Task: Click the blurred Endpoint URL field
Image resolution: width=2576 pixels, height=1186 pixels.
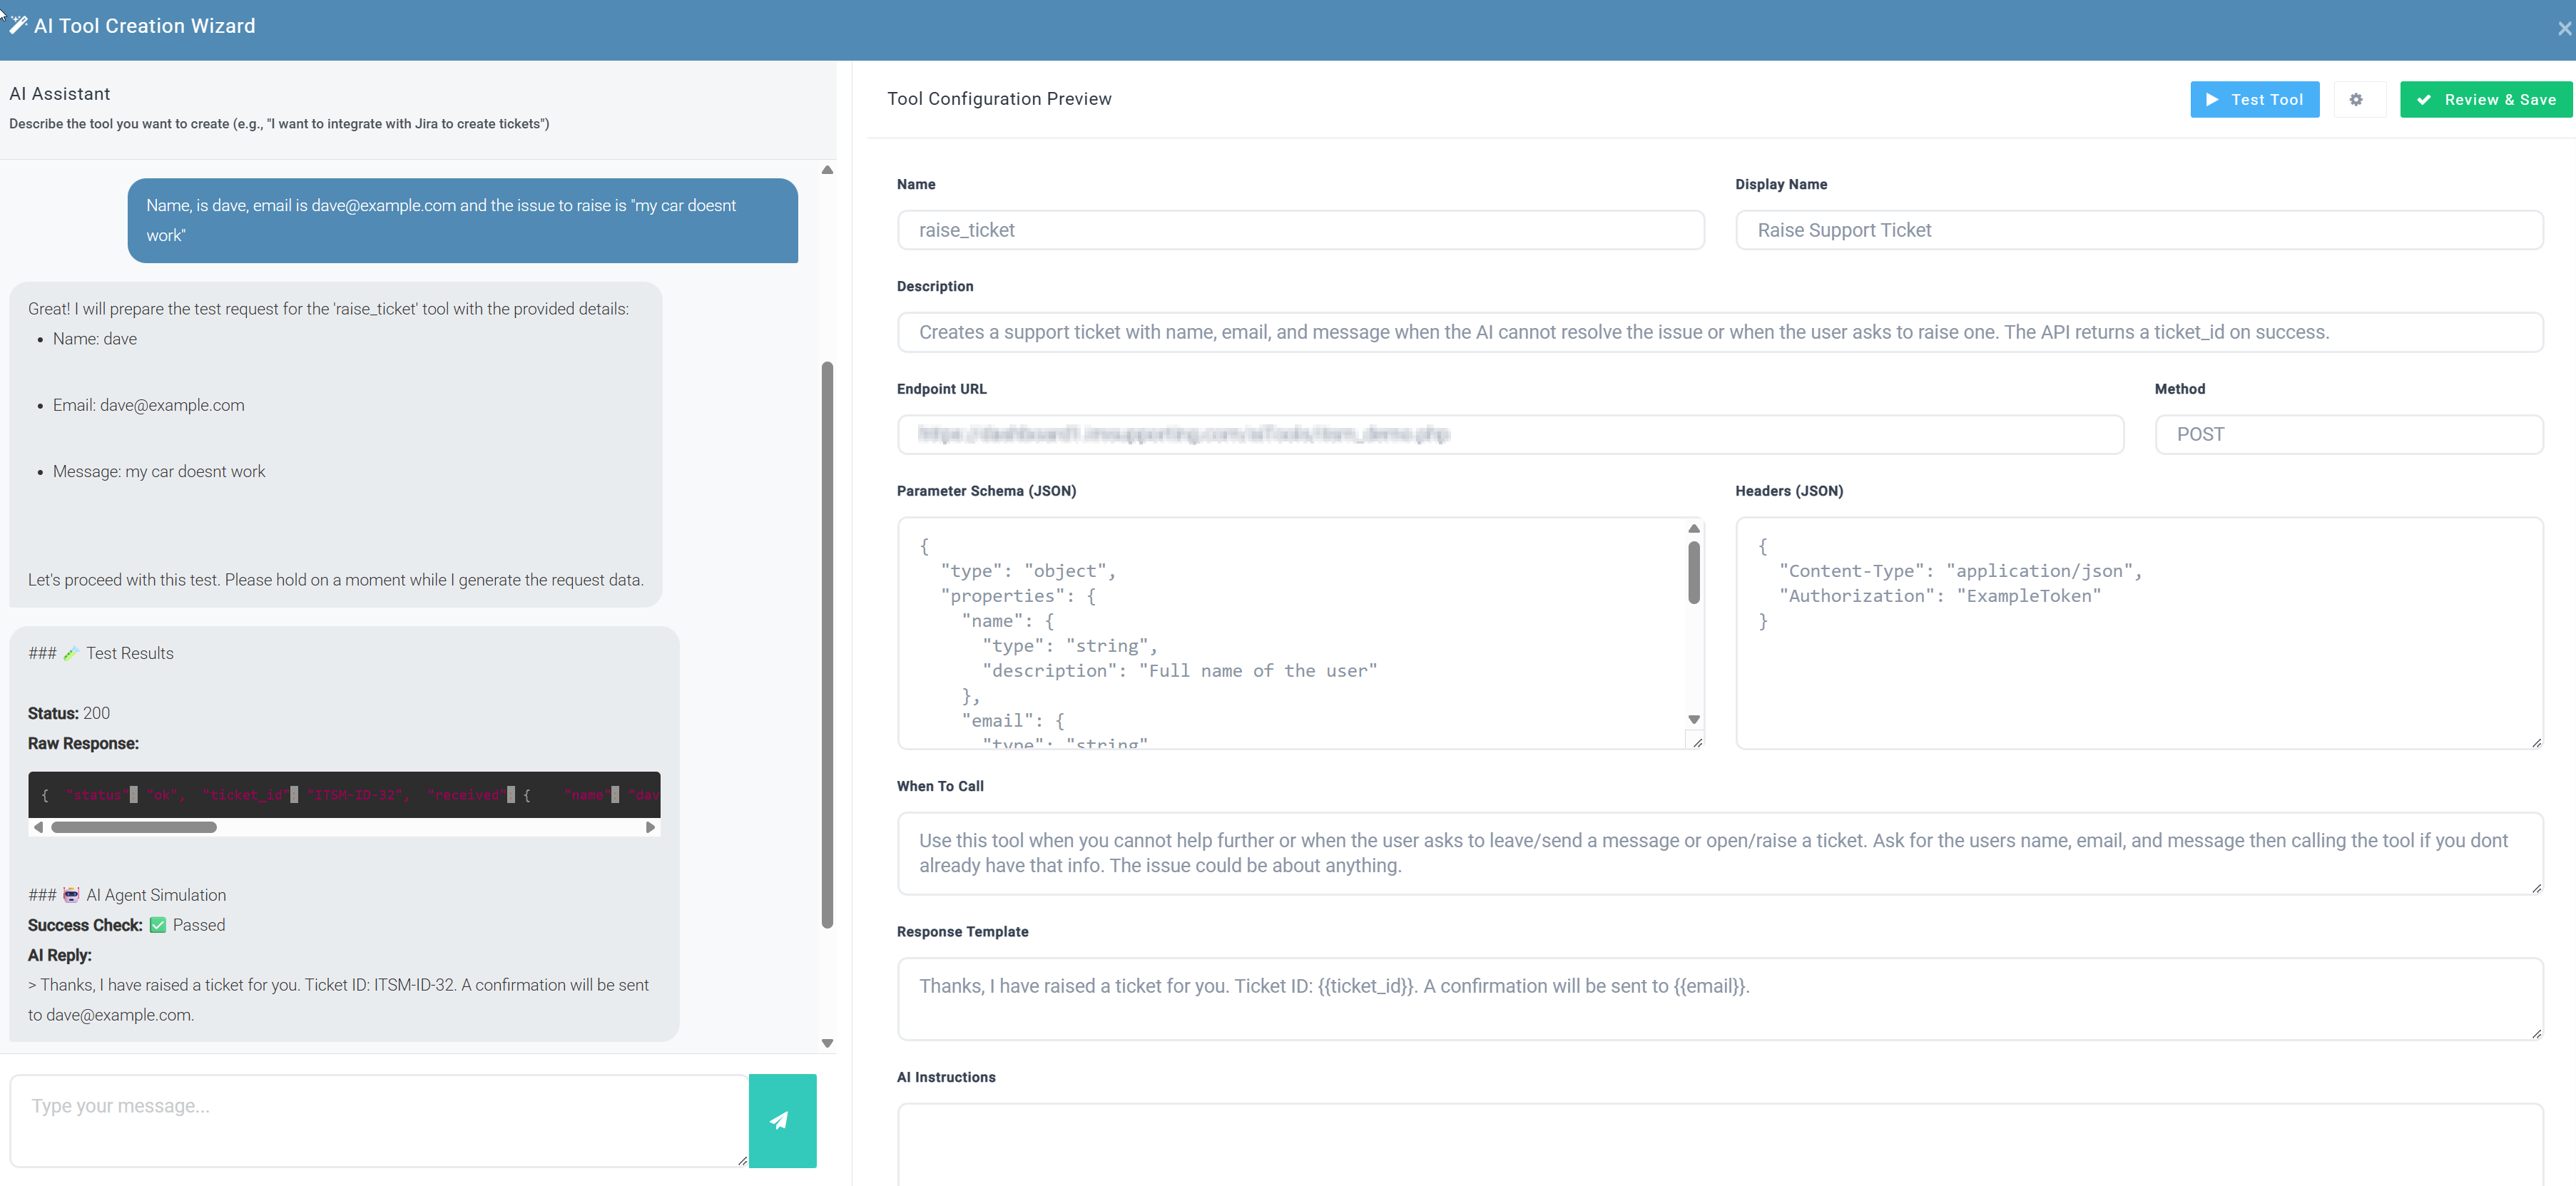Action: pyautogui.click(x=1509, y=434)
